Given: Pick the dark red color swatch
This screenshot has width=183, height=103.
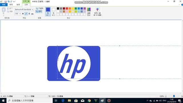Looking at the screenshot, I should [x=64, y=8].
